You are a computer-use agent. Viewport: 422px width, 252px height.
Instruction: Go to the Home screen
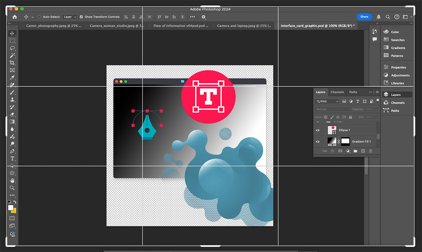[15, 17]
